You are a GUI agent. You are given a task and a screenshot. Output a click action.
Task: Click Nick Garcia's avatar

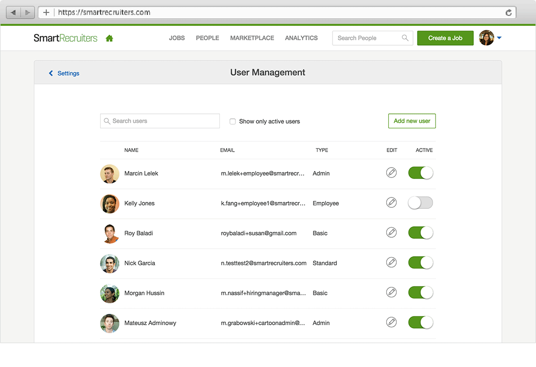(109, 264)
